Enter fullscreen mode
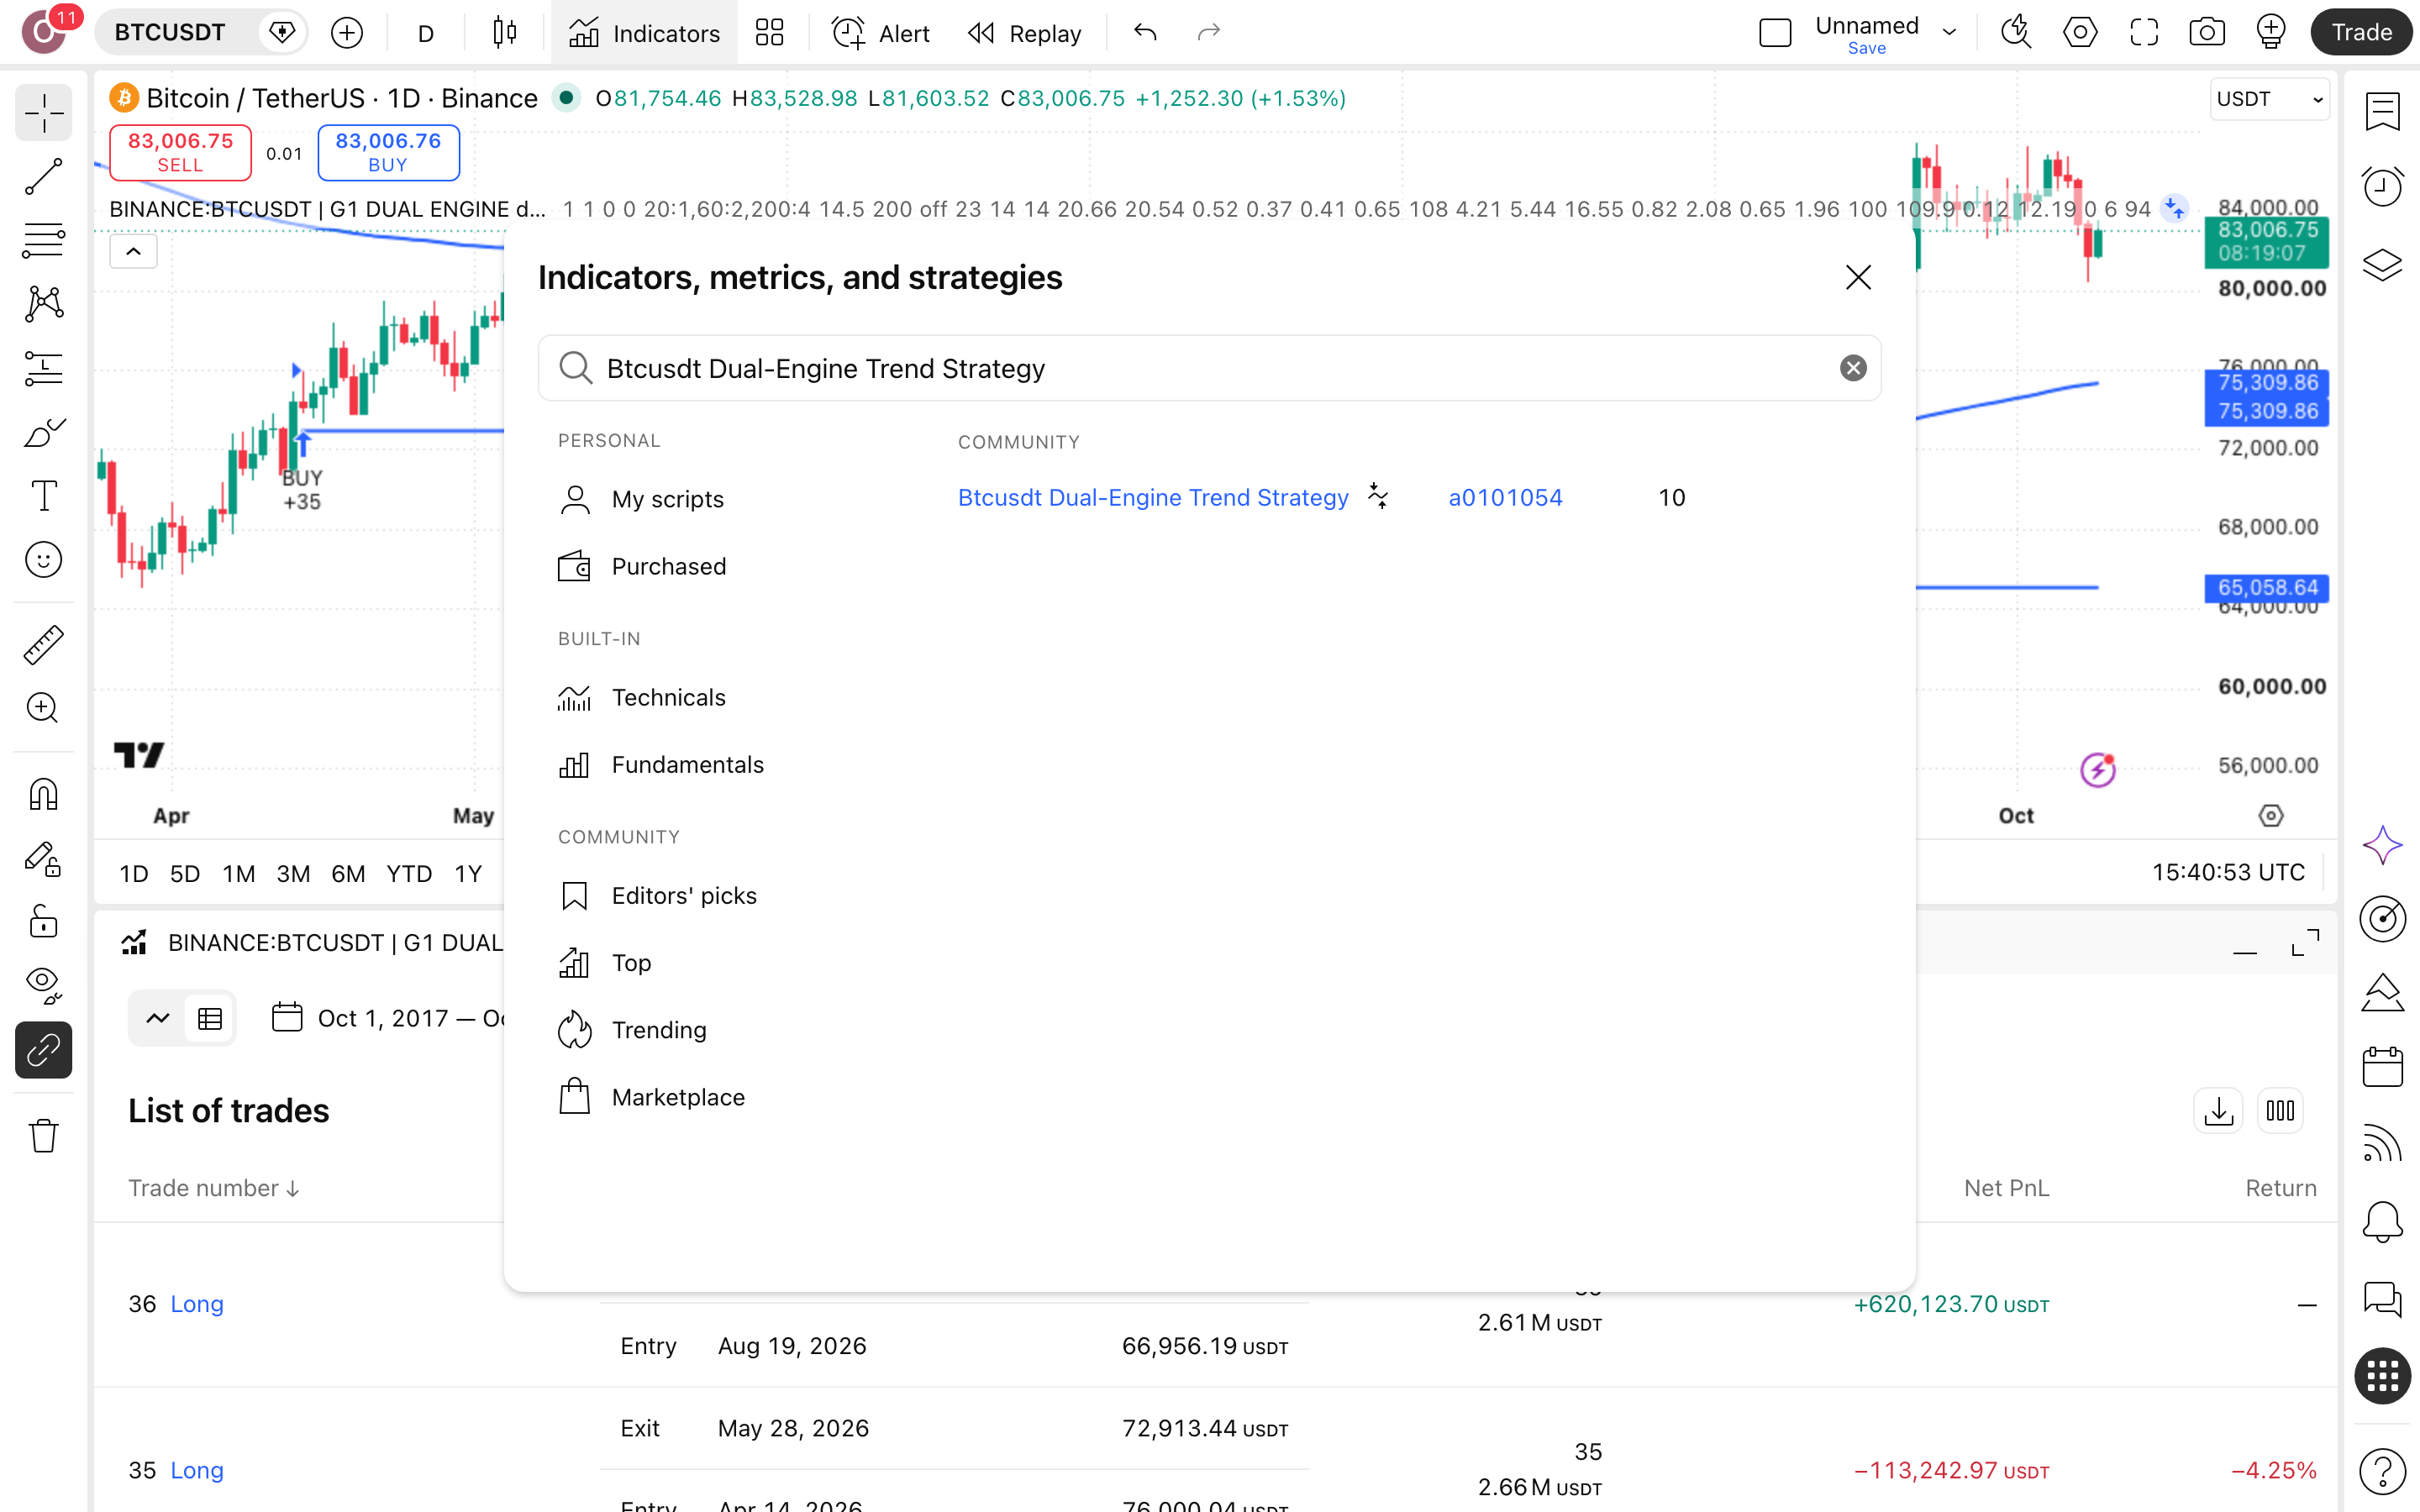Image resolution: width=2420 pixels, height=1512 pixels. tap(2144, 33)
